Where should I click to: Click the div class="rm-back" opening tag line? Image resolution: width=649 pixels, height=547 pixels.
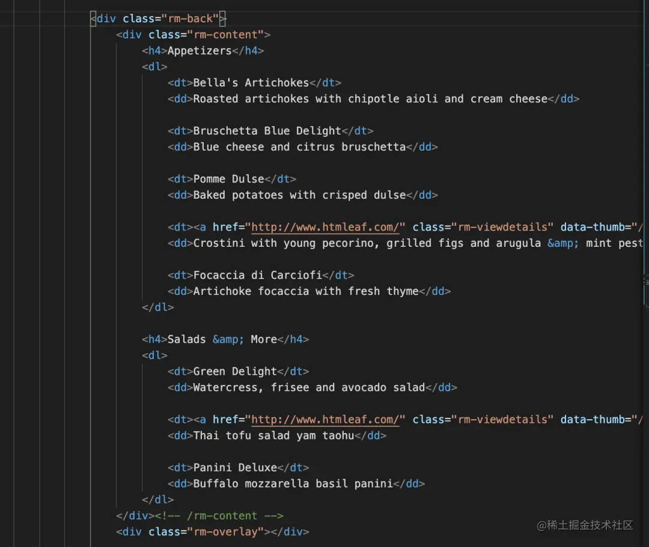coord(159,19)
